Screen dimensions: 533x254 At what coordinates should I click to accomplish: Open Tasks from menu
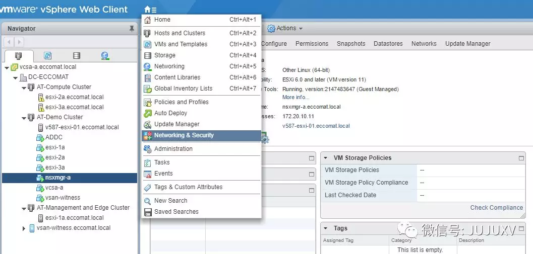click(x=201, y=162)
